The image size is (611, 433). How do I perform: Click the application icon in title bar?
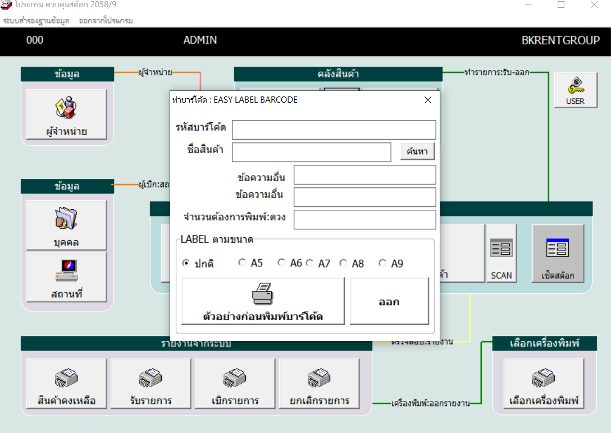coord(6,4)
